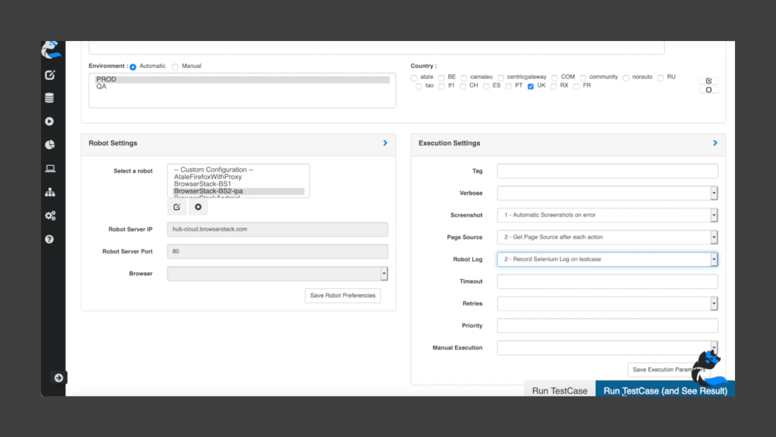Check the tf1 country checkbox
This screenshot has height=437, width=776.
[442, 87]
